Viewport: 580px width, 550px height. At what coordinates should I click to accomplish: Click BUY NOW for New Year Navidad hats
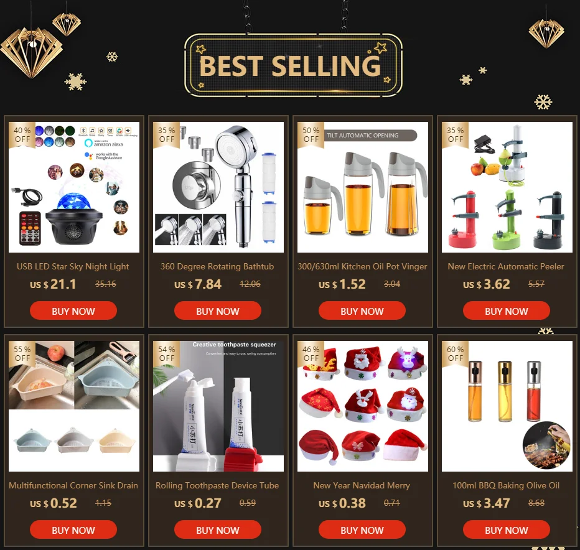pyautogui.click(x=362, y=529)
